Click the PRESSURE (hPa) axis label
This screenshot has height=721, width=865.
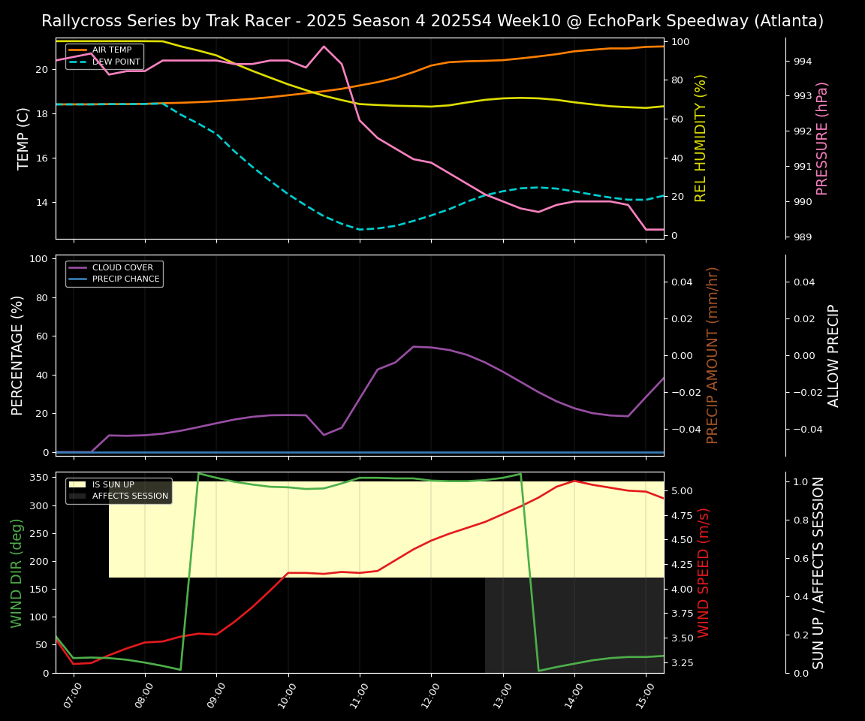(x=822, y=138)
